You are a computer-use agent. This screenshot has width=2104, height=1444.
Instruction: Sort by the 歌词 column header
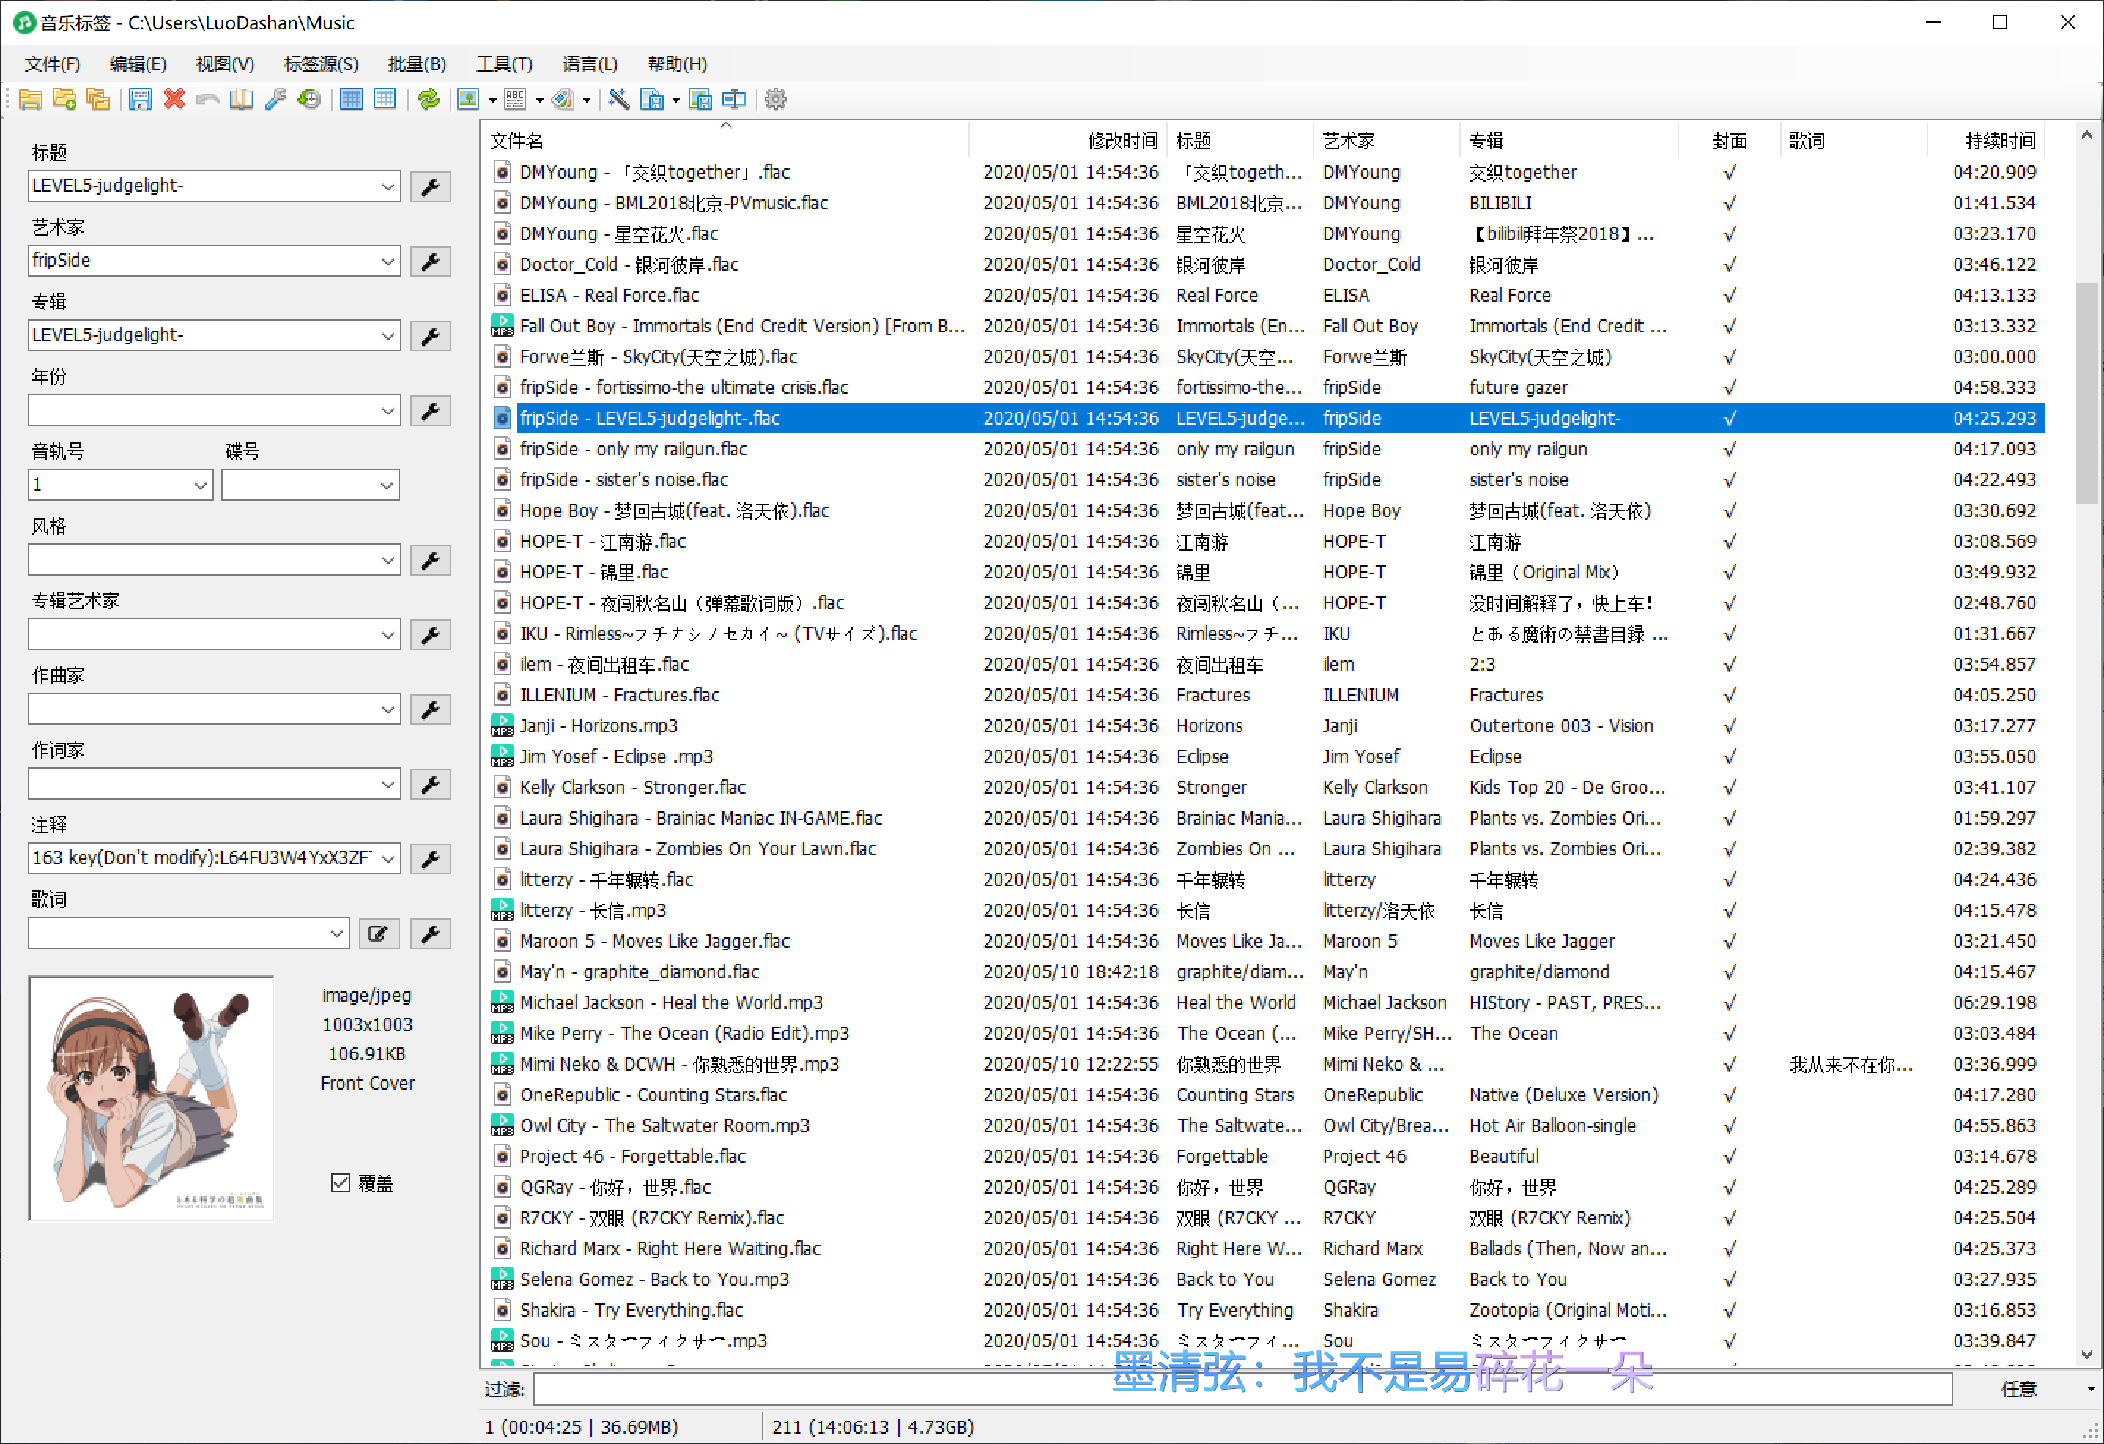[1853, 141]
